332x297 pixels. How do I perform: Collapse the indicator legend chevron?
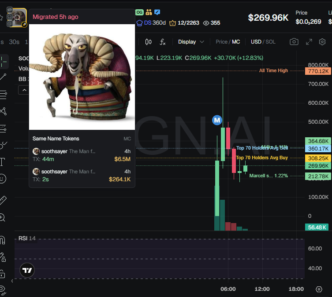pos(24,90)
